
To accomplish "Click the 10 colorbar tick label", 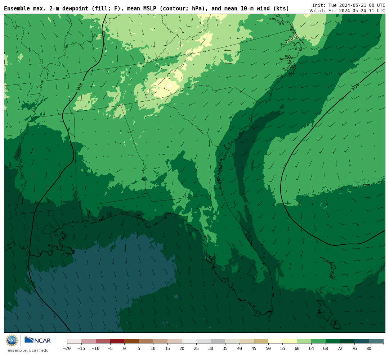I will pos(153,349).
